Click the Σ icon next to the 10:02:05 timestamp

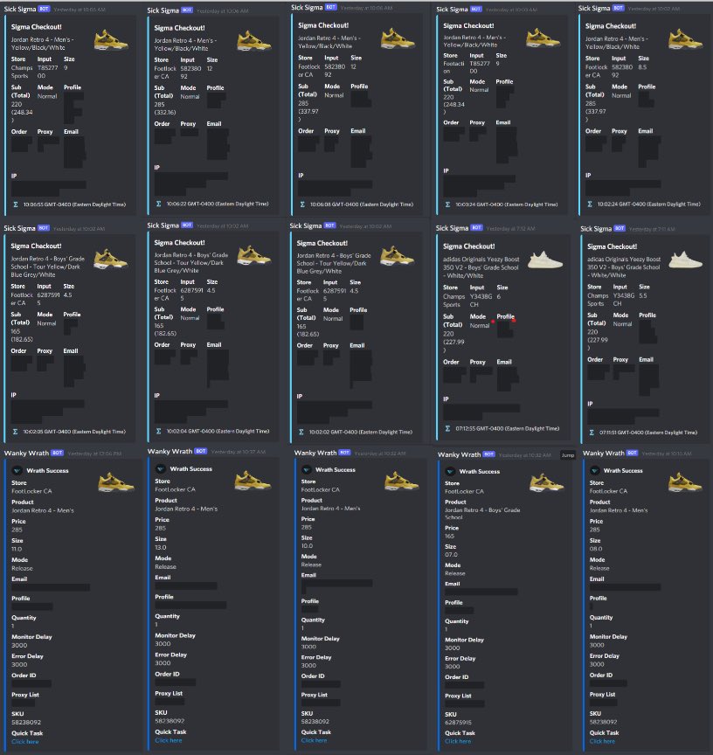click(x=13, y=431)
